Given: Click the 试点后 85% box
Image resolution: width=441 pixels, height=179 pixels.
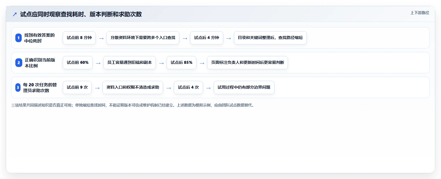Looking at the screenshot, I should click(x=181, y=63).
